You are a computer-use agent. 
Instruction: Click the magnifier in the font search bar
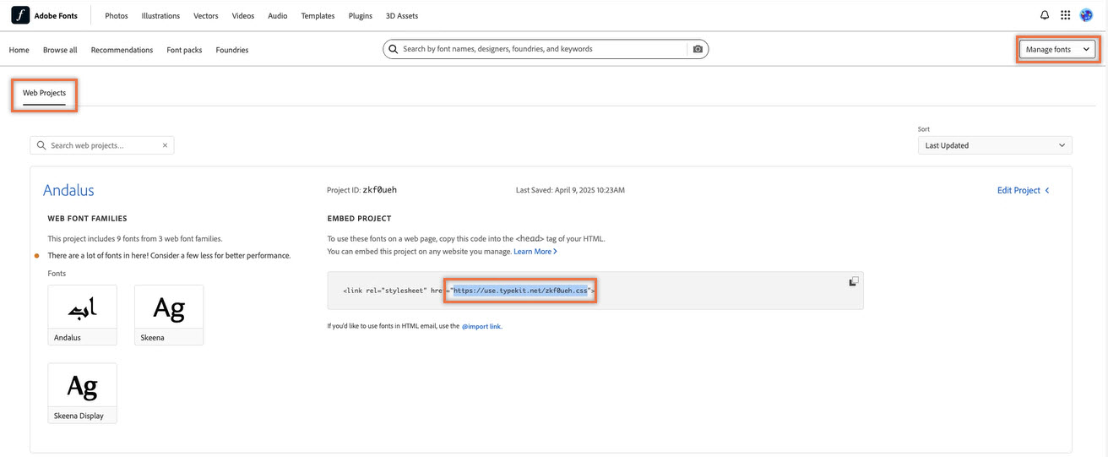tap(393, 49)
